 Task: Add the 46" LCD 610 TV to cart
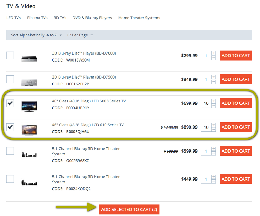(236, 127)
